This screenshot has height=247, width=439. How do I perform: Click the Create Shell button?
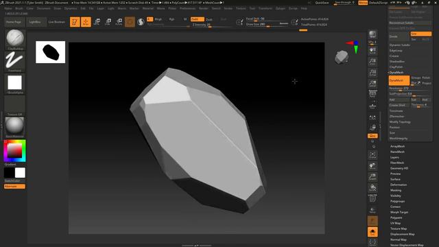(x=399, y=105)
